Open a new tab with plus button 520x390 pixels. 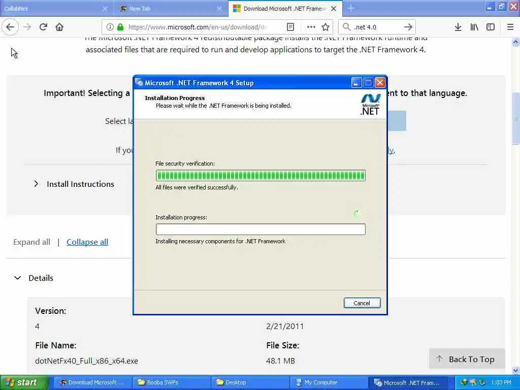pyautogui.click(x=351, y=8)
